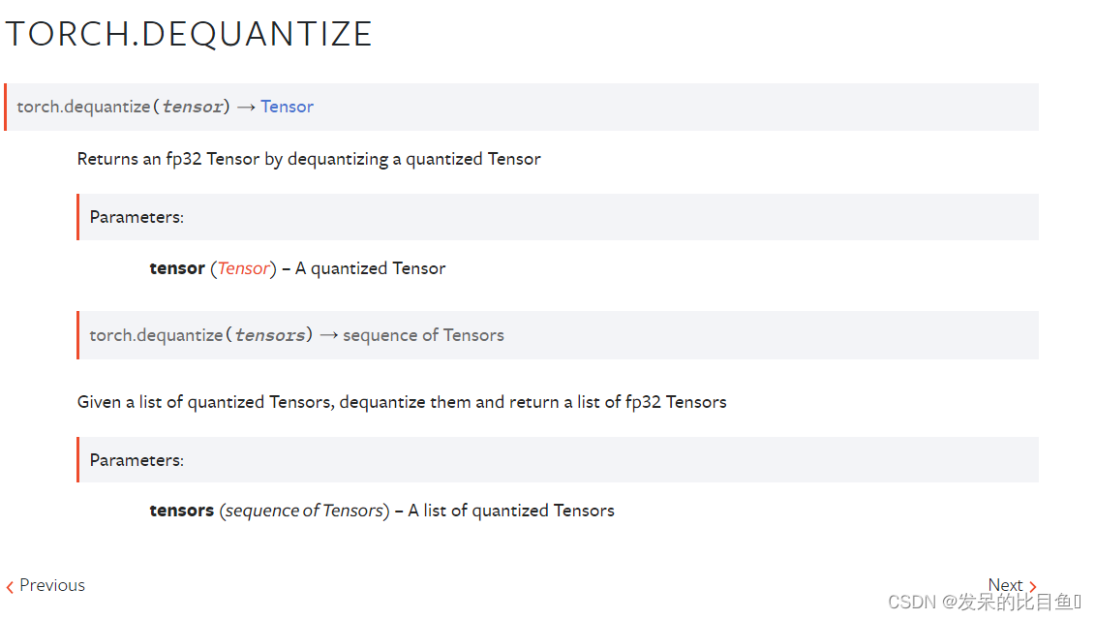Click the second Parameters: header block

(558, 460)
